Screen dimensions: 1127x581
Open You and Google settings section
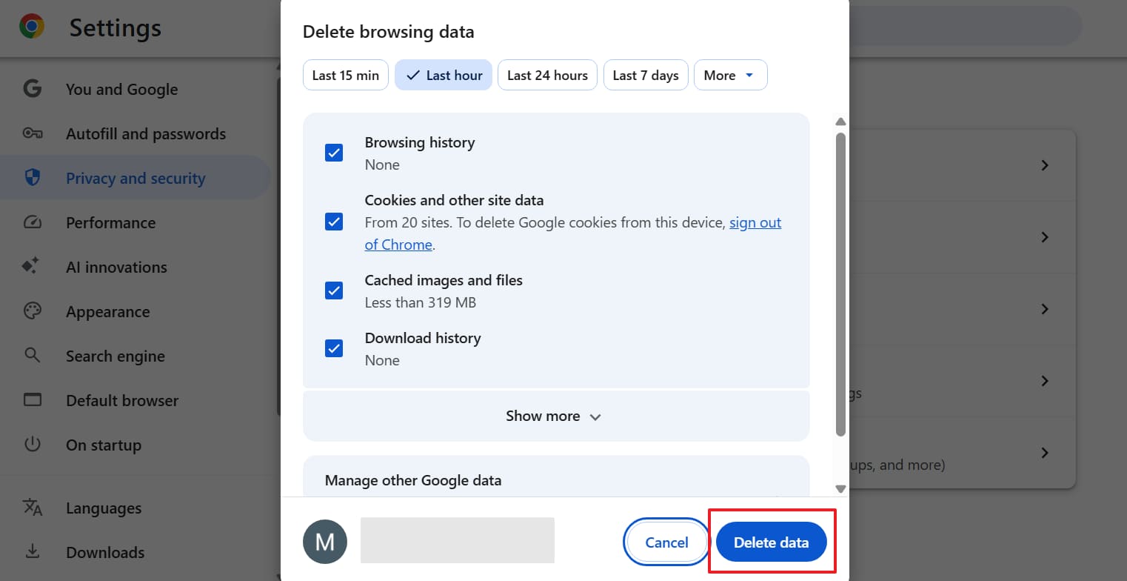[x=136, y=89]
